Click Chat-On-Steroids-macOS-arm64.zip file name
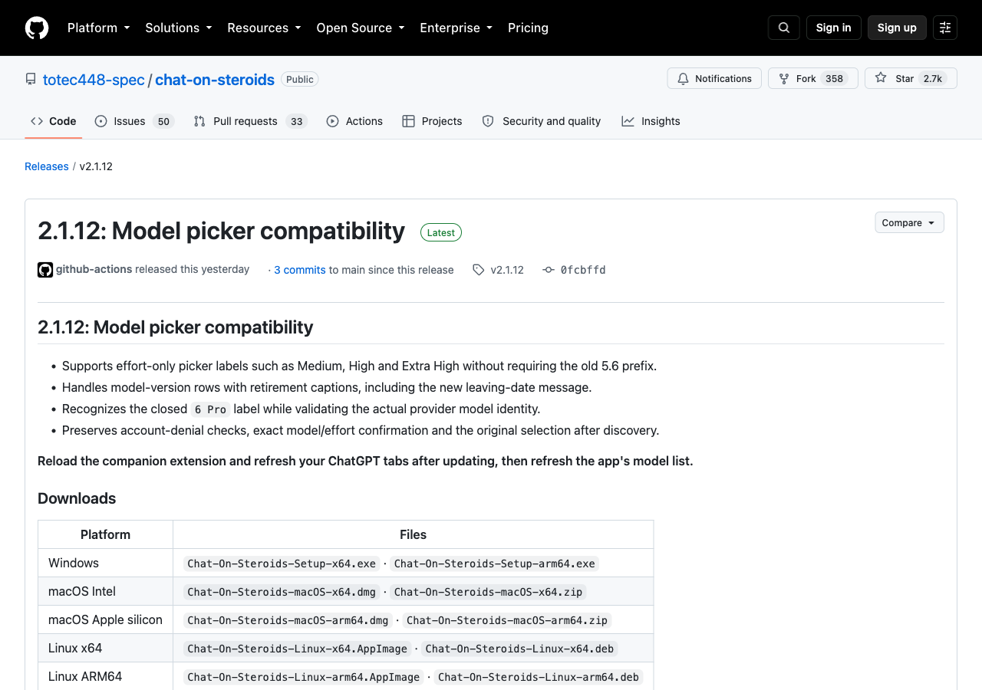 (507, 620)
